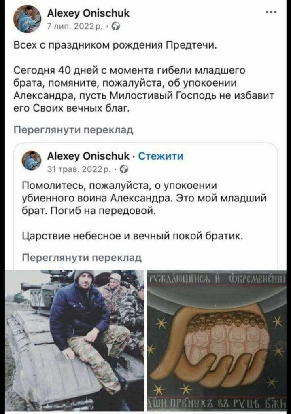Show translation inside the shared post
Screen dimensions: 291x414
(x=82, y=258)
